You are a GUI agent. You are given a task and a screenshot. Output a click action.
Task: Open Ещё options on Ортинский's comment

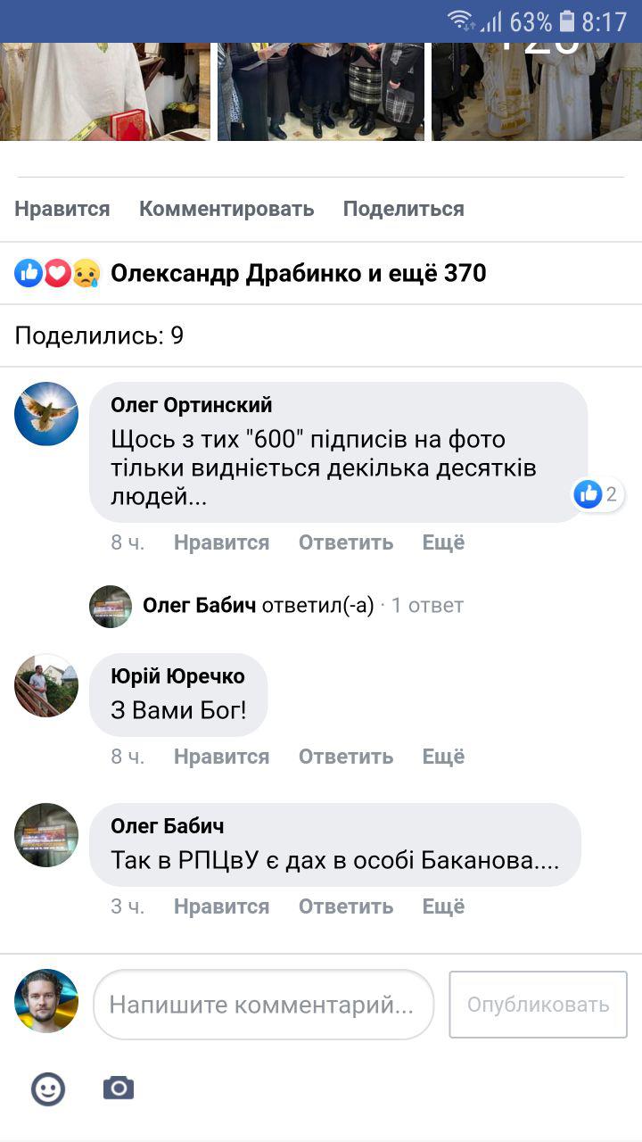coord(443,542)
